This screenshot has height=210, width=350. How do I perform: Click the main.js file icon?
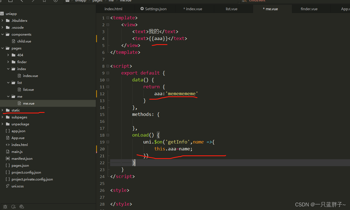[8, 152]
